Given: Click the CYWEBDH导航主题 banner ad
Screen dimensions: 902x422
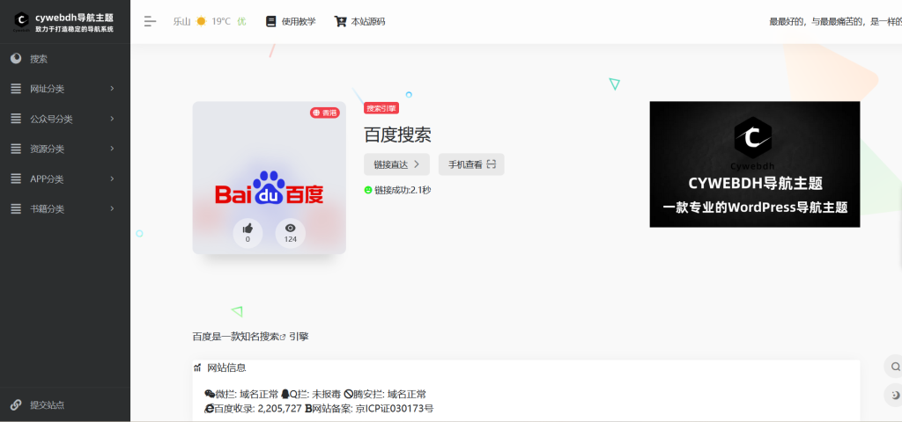Looking at the screenshot, I should coord(755,164).
